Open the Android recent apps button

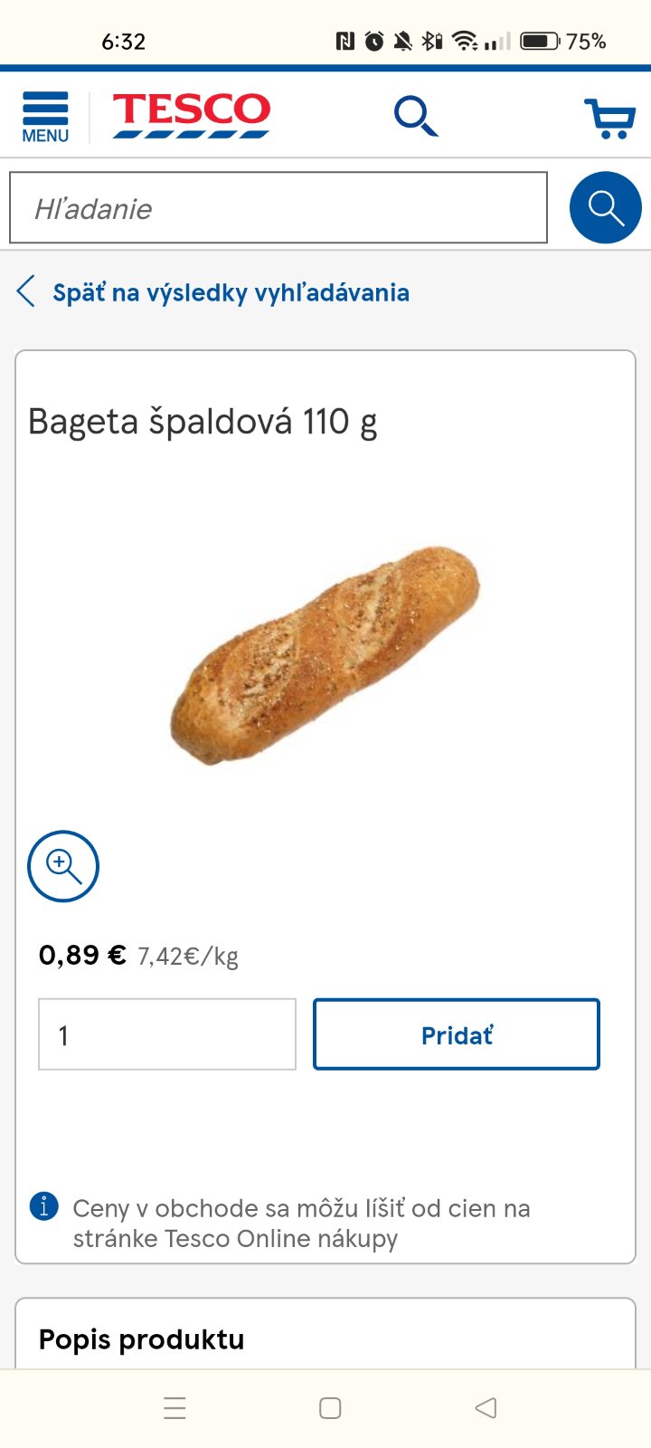tap(175, 1408)
